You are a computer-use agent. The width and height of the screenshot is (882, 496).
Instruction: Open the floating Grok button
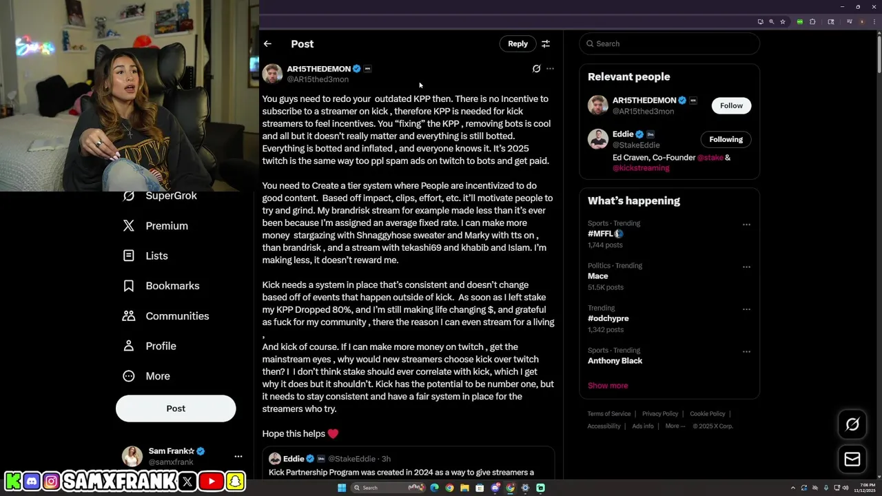[852, 424]
